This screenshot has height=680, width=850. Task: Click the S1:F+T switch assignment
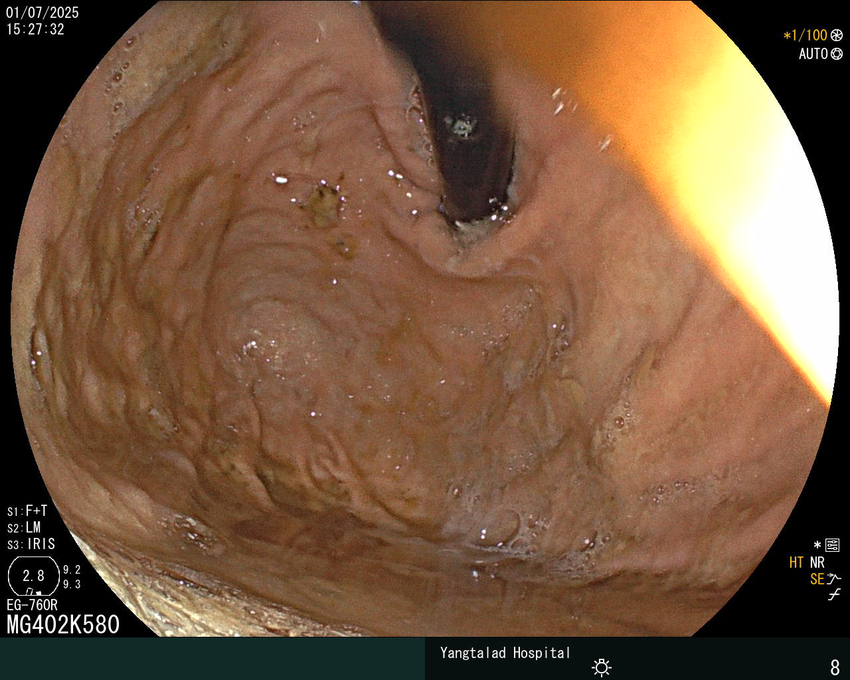tap(27, 511)
